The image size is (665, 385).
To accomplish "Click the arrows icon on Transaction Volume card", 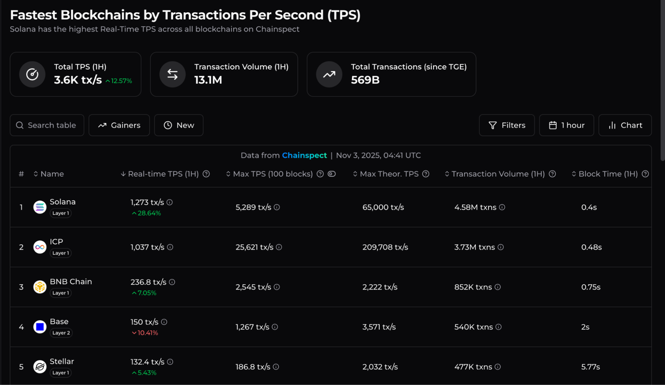I will point(172,74).
